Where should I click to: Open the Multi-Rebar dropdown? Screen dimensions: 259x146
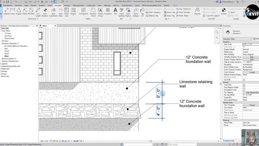coord(183,16)
